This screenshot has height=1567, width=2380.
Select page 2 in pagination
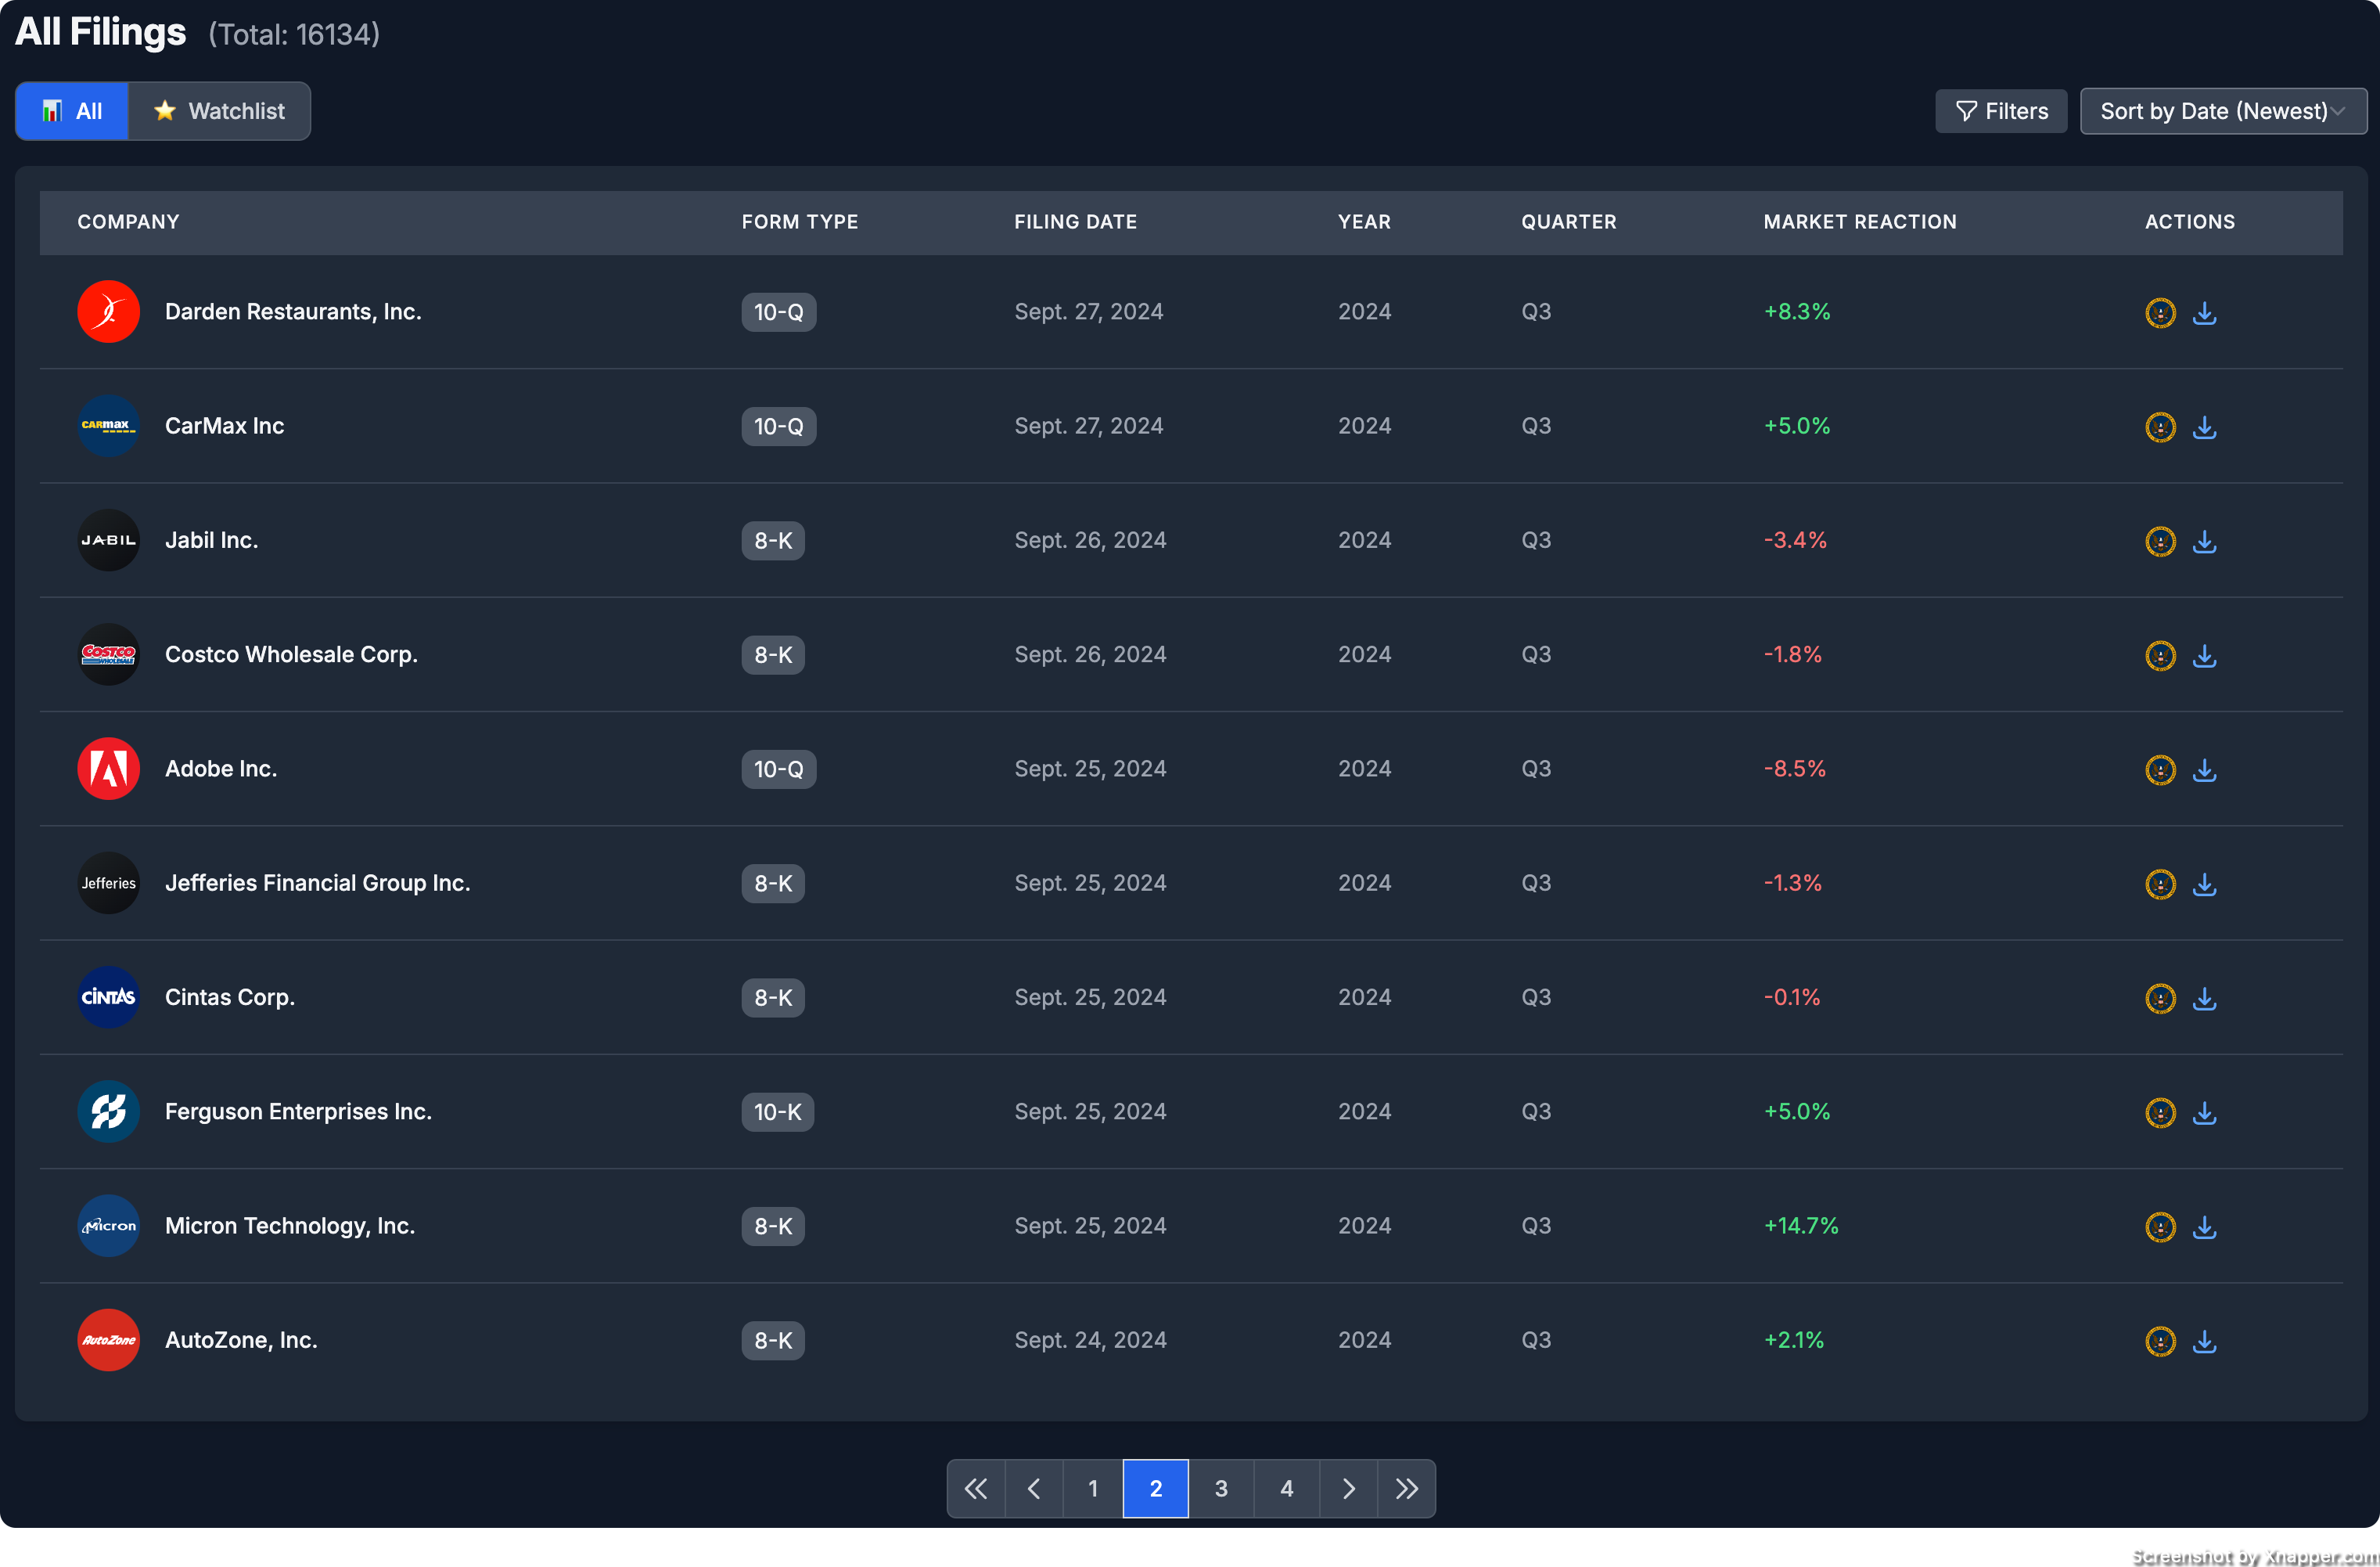1156,1489
